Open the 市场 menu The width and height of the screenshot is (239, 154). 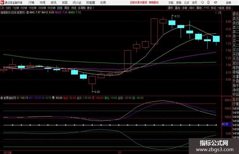tap(42, 3)
